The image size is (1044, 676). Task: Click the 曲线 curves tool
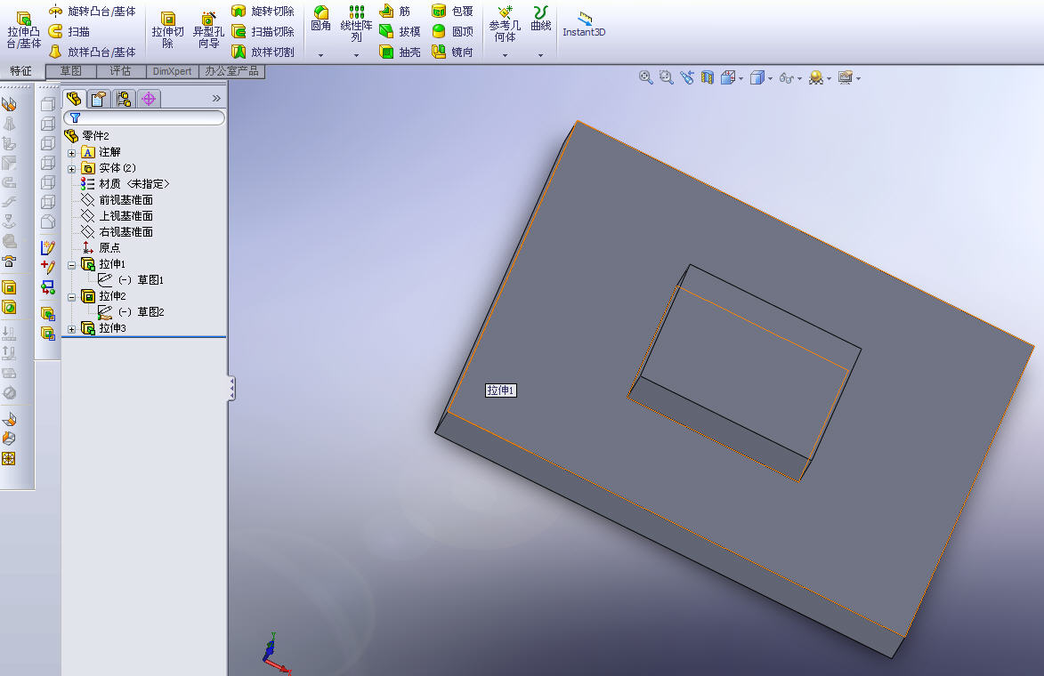(540, 19)
